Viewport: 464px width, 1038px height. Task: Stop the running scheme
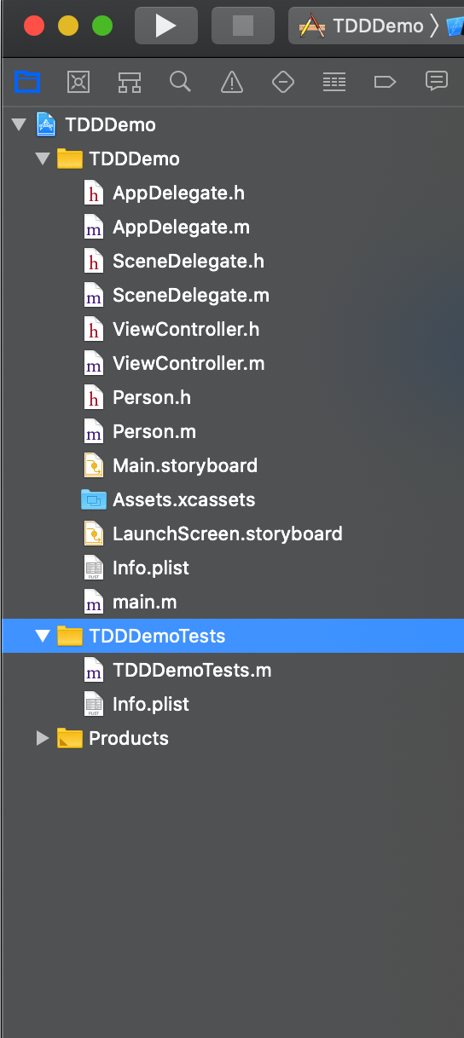243,26
